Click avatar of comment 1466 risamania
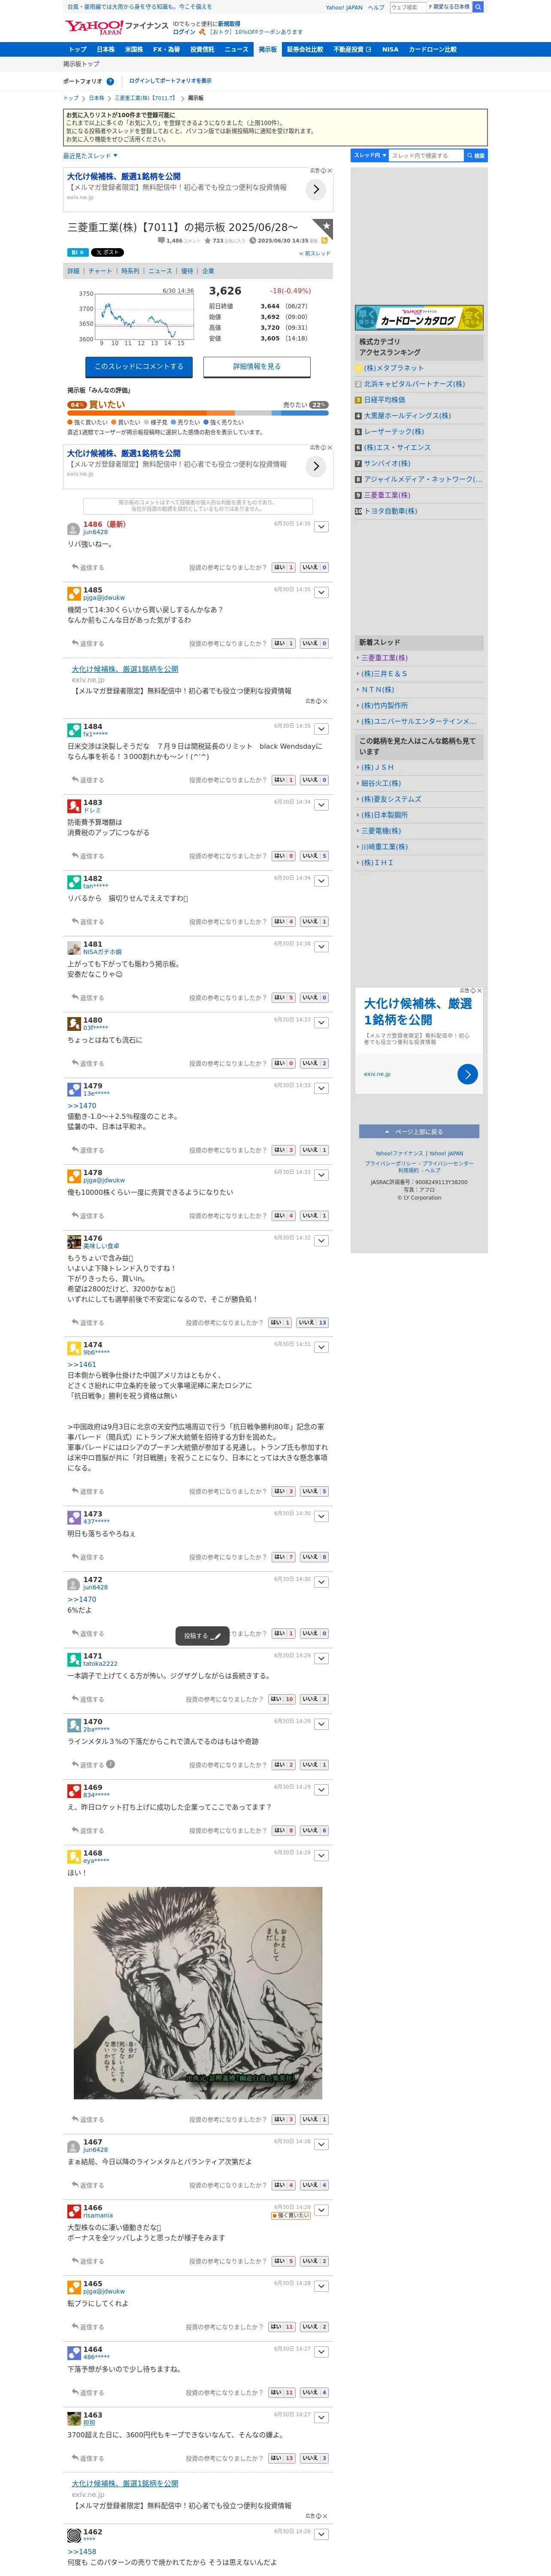Viewport: 551px width, 2576px height. (x=73, y=2211)
